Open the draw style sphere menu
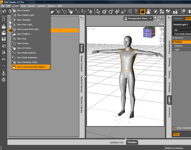The width and height of the screenshot is (191, 150). point(156,18)
